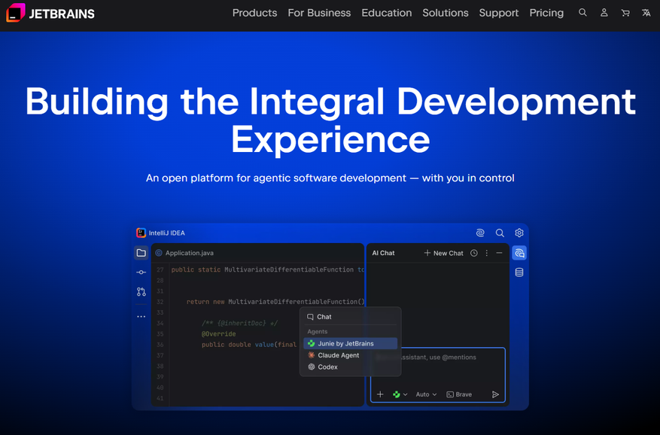Click the JetBrains logo in the header
The width and height of the screenshot is (660, 435).
[50, 13]
